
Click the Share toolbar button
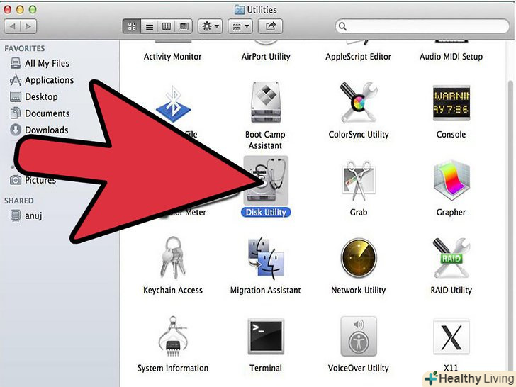(271, 26)
